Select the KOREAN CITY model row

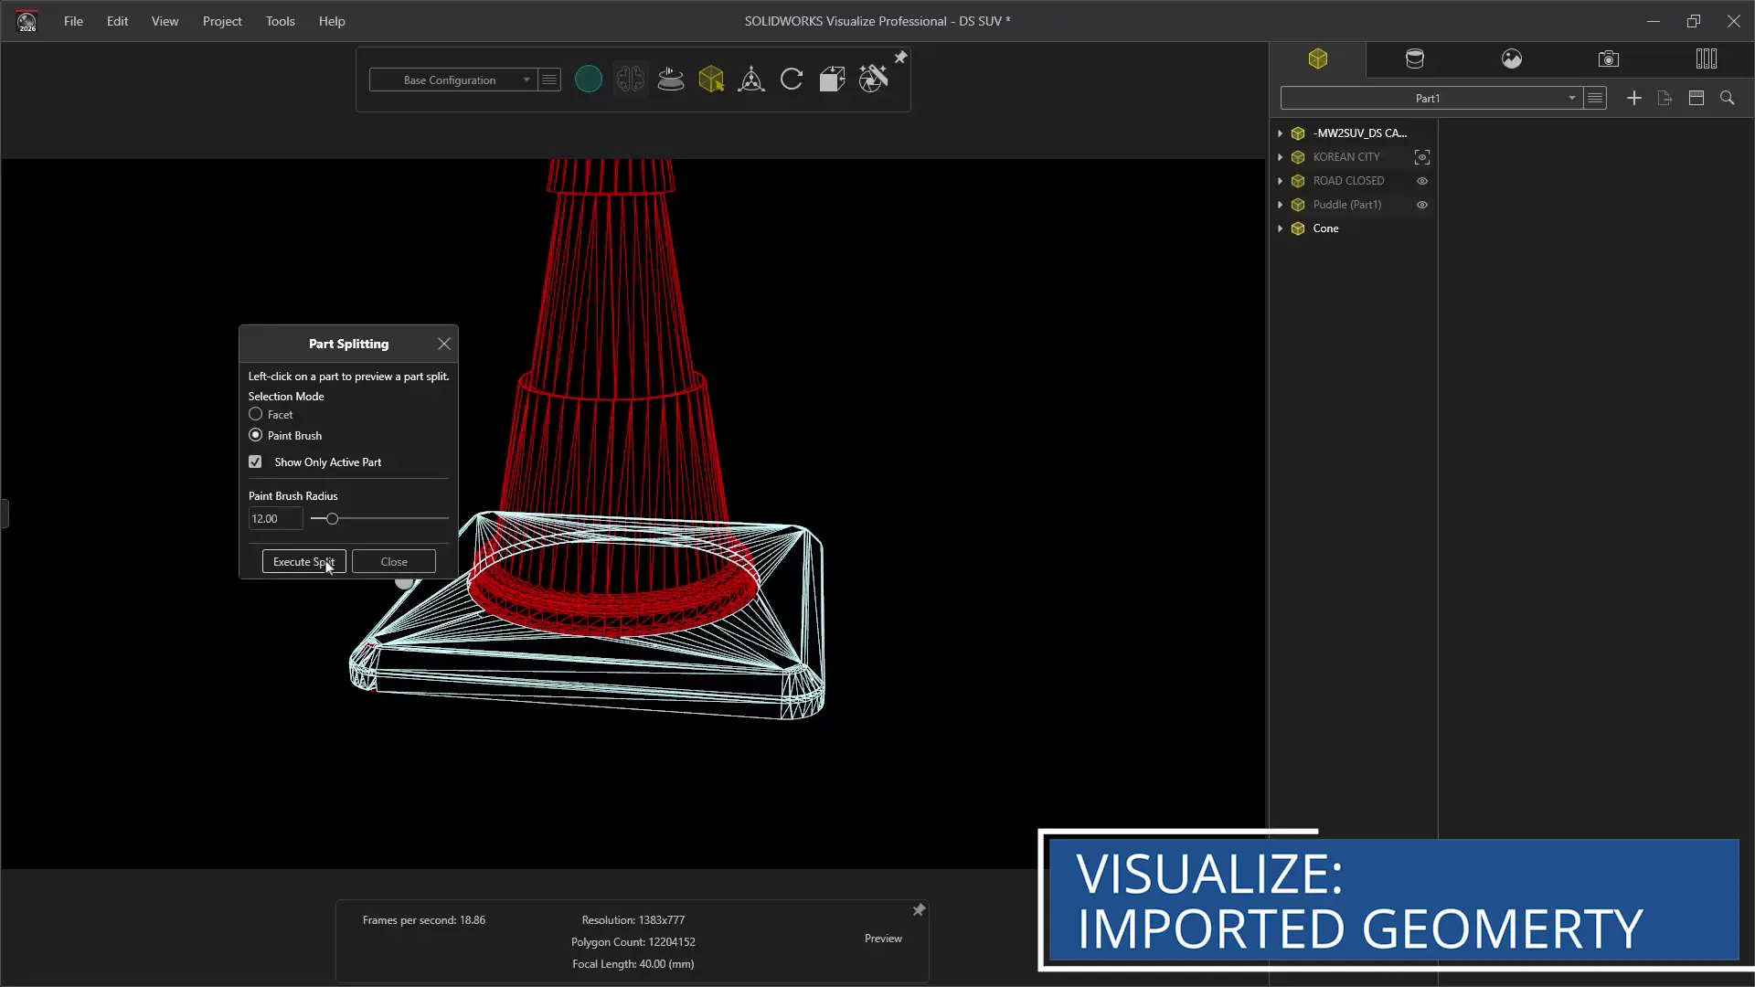(x=1354, y=157)
